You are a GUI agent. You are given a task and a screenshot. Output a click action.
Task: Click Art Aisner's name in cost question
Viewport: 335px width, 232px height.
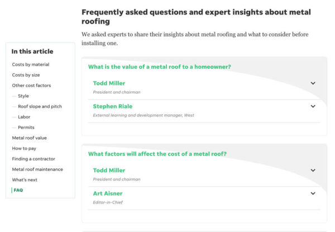108,194
